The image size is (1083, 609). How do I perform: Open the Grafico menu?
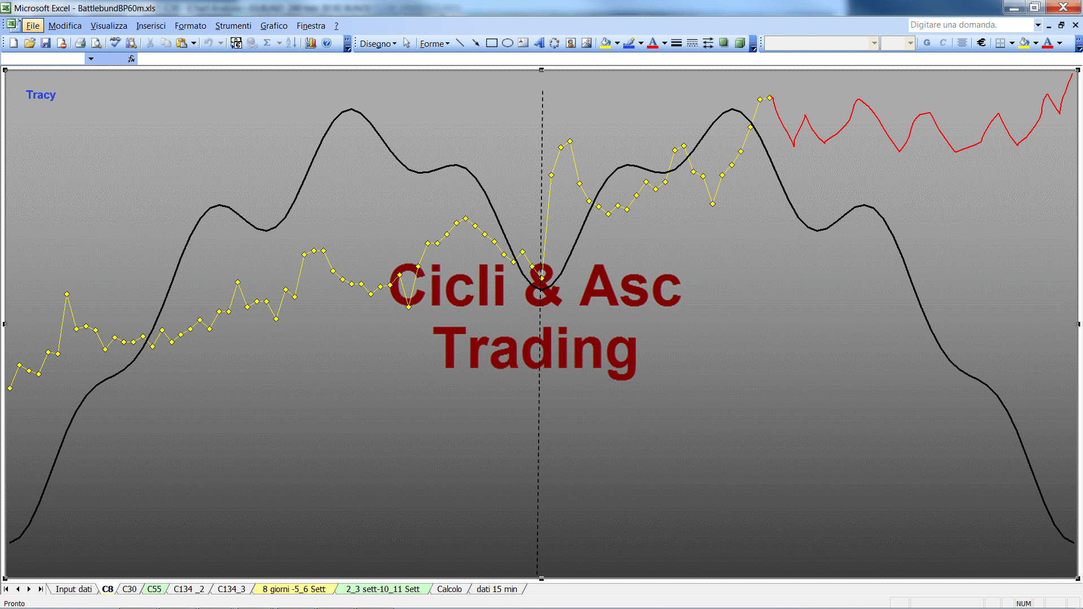tap(274, 25)
